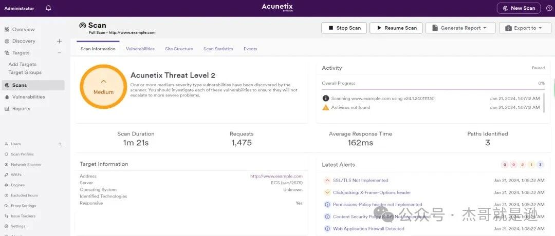Click the Acunetix logo in header

(277, 7)
